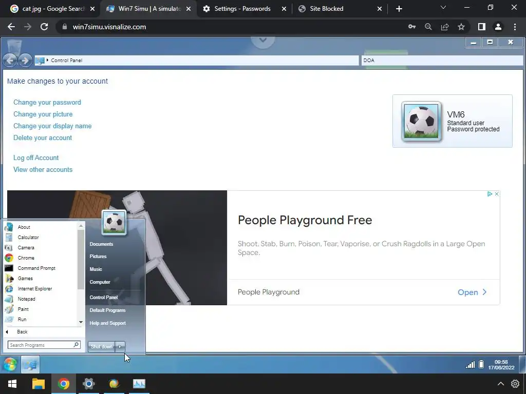This screenshot has height=394, width=526.
Task: Open Default Programs from Start menu
Action: pos(107,310)
